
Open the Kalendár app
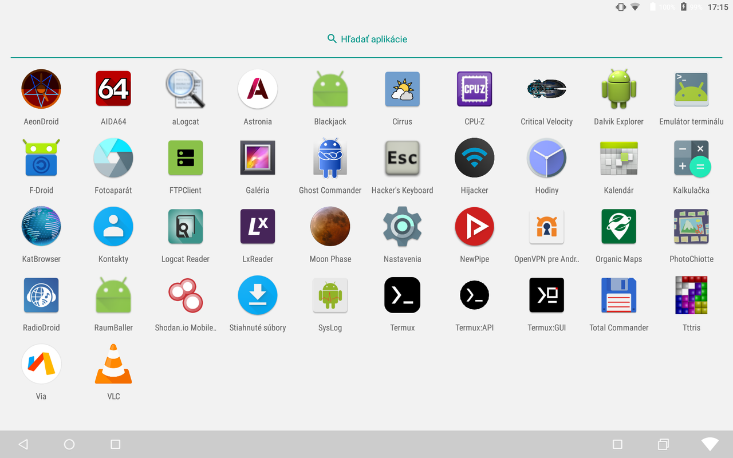click(x=619, y=158)
